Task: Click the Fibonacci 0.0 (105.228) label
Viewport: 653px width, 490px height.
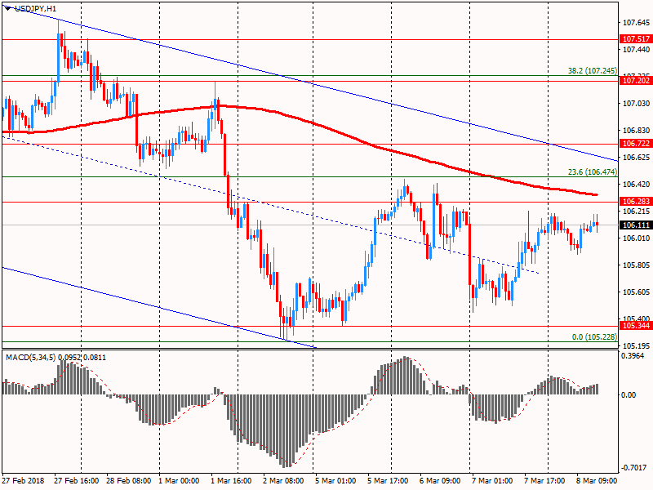Action: tap(594, 336)
